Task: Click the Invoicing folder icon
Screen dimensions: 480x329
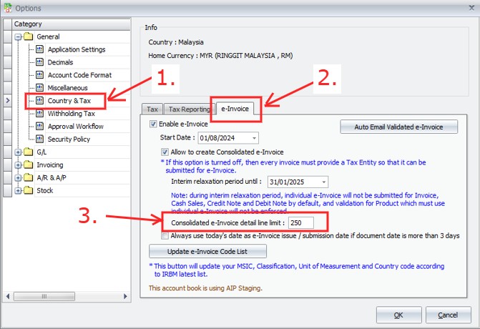Action: 29,165
